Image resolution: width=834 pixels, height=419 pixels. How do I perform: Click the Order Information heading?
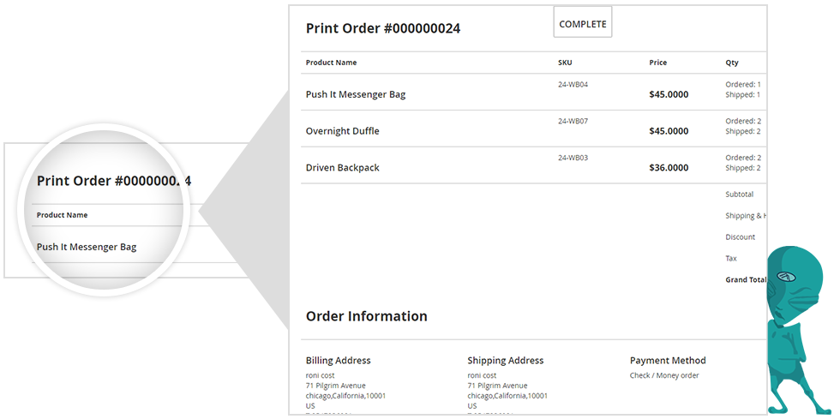[366, 316]
